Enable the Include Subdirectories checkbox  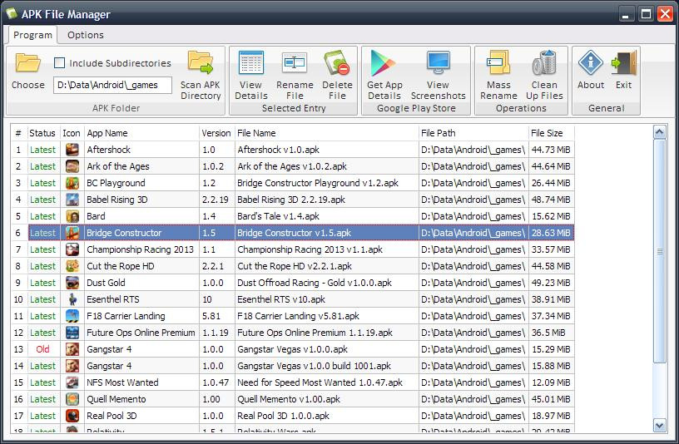click(59, 63)
